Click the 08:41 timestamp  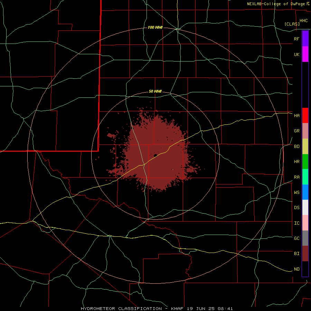pos(226,309)
